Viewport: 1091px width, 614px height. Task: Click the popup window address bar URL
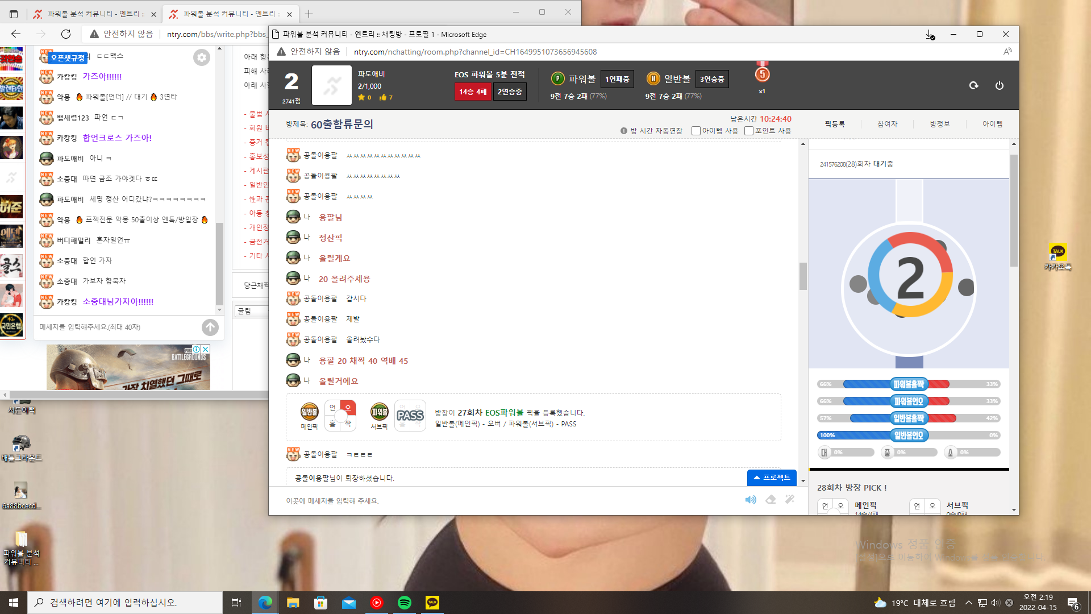475,52
